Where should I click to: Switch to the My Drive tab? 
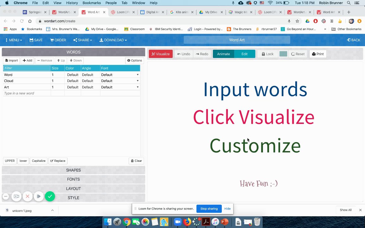pos(211,12)
